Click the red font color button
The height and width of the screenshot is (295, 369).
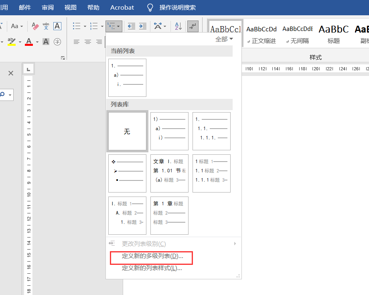(29, 42)
